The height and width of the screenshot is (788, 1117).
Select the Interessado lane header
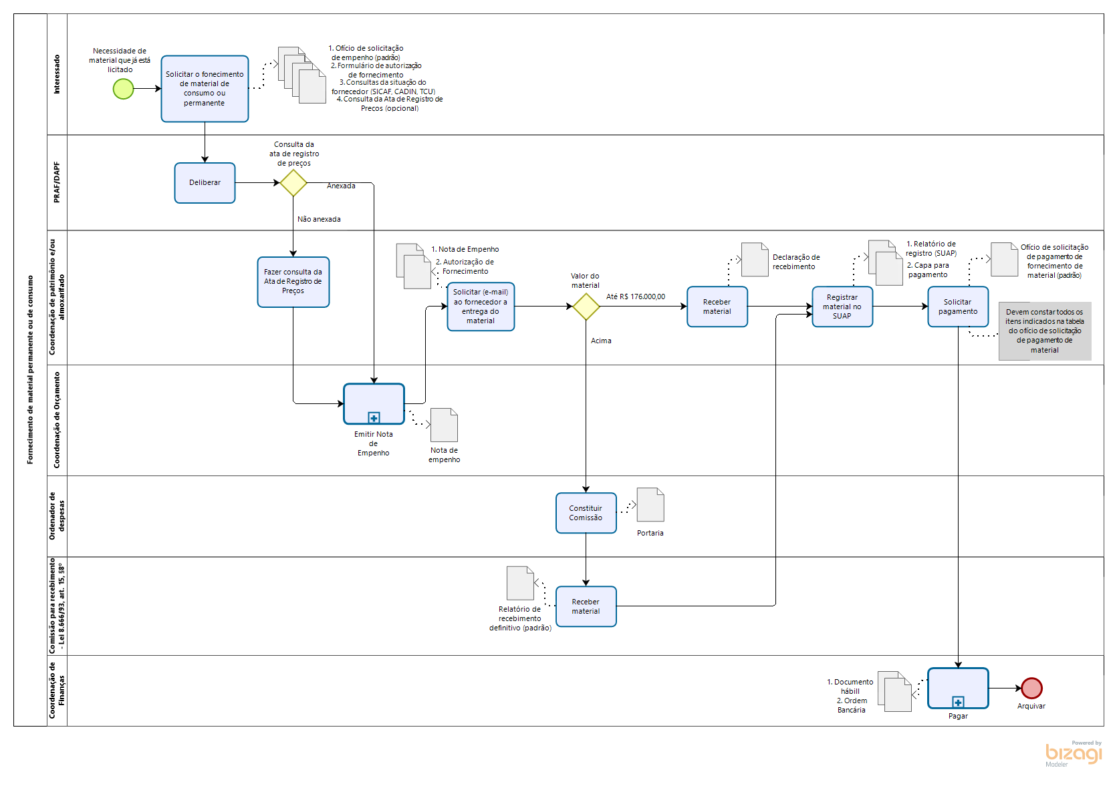(x=57, y=74)
